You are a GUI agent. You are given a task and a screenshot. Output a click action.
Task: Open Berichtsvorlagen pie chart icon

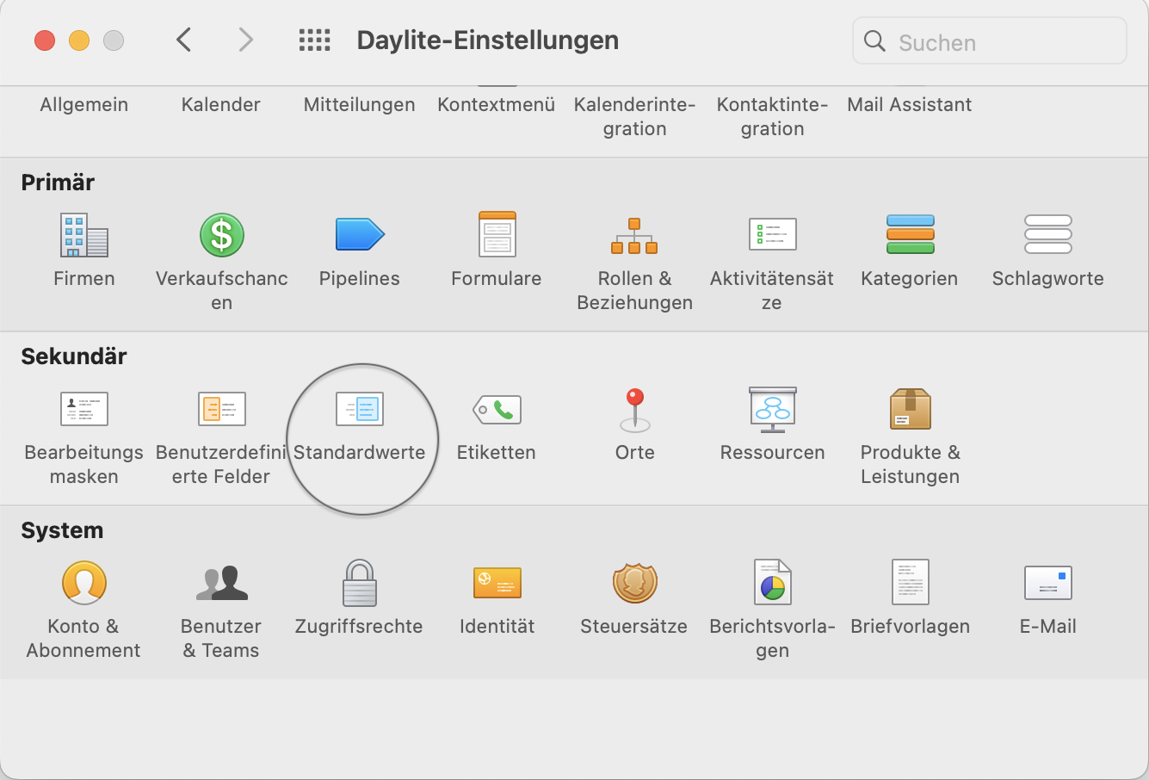772,583
